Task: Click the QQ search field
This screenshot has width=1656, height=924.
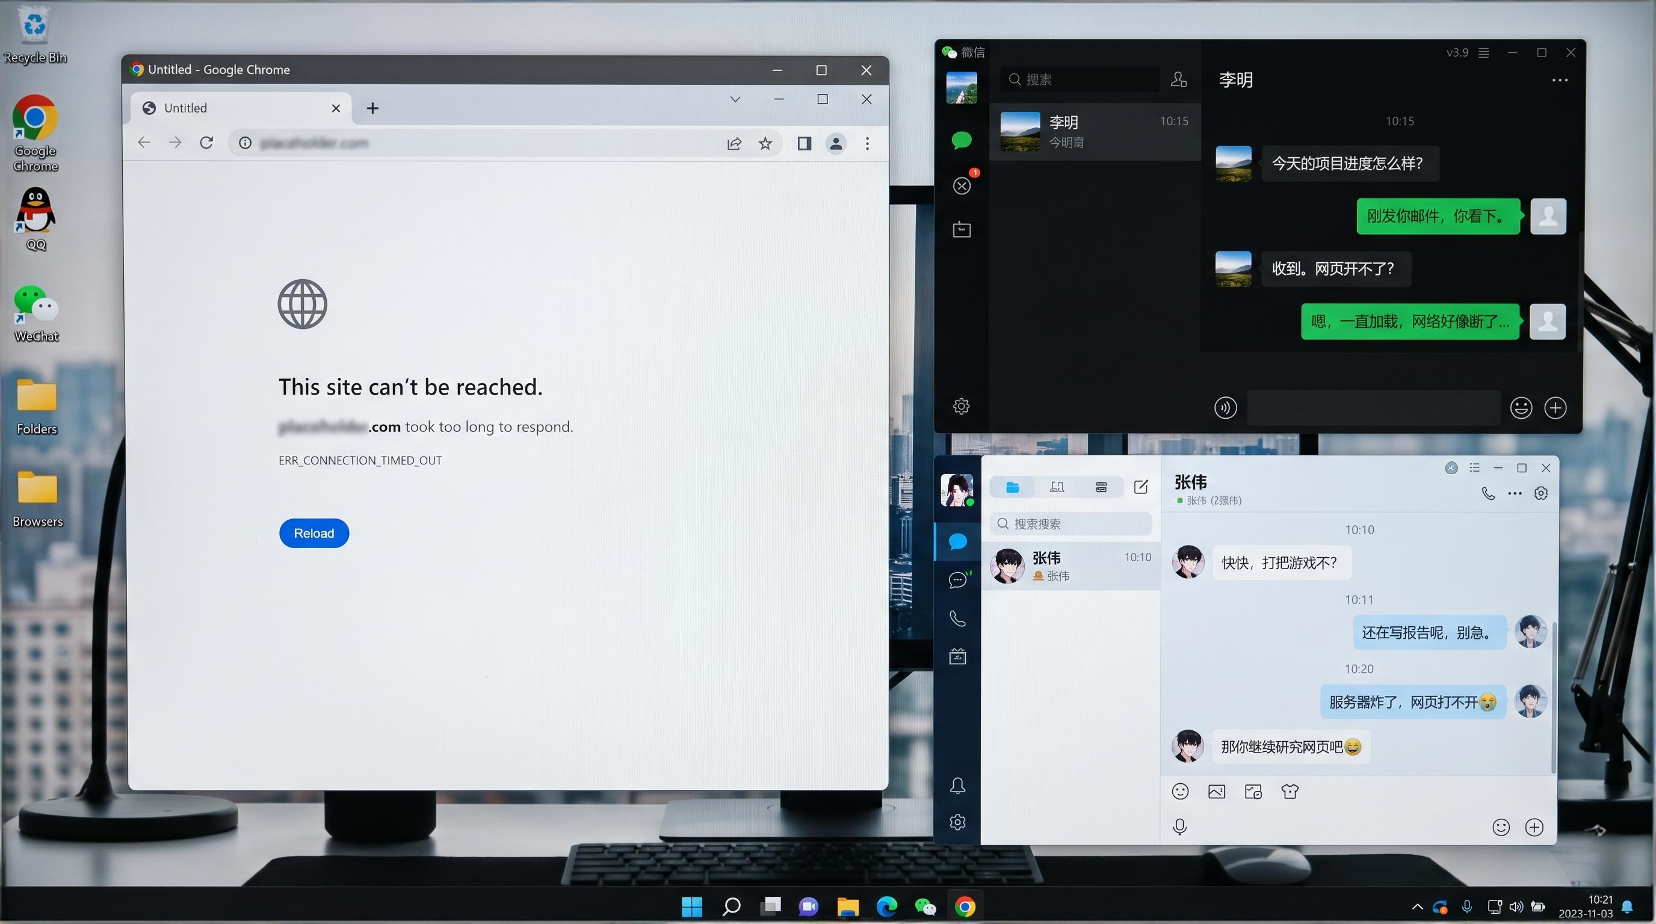Action: click(x=1071, y=524)
